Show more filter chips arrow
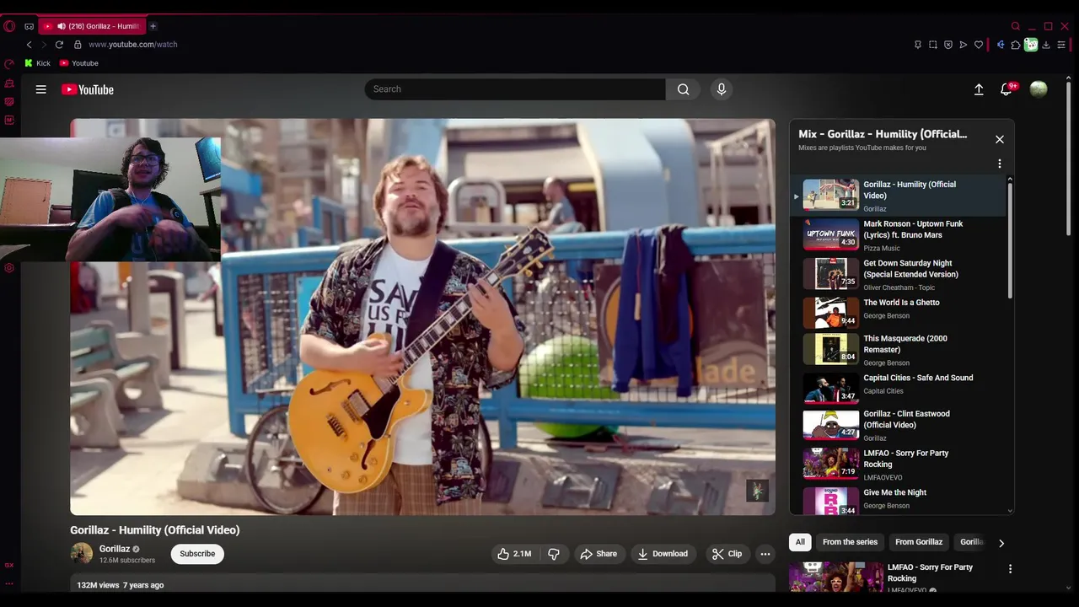 pos(1001,543)
